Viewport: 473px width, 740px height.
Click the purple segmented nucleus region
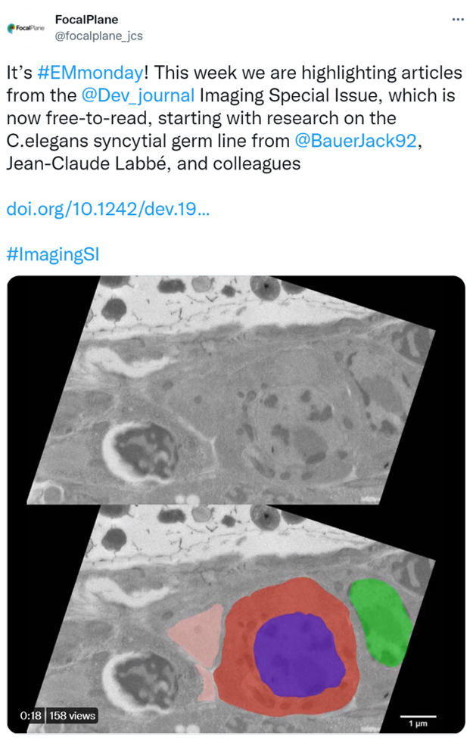click(x=299, y=654)
